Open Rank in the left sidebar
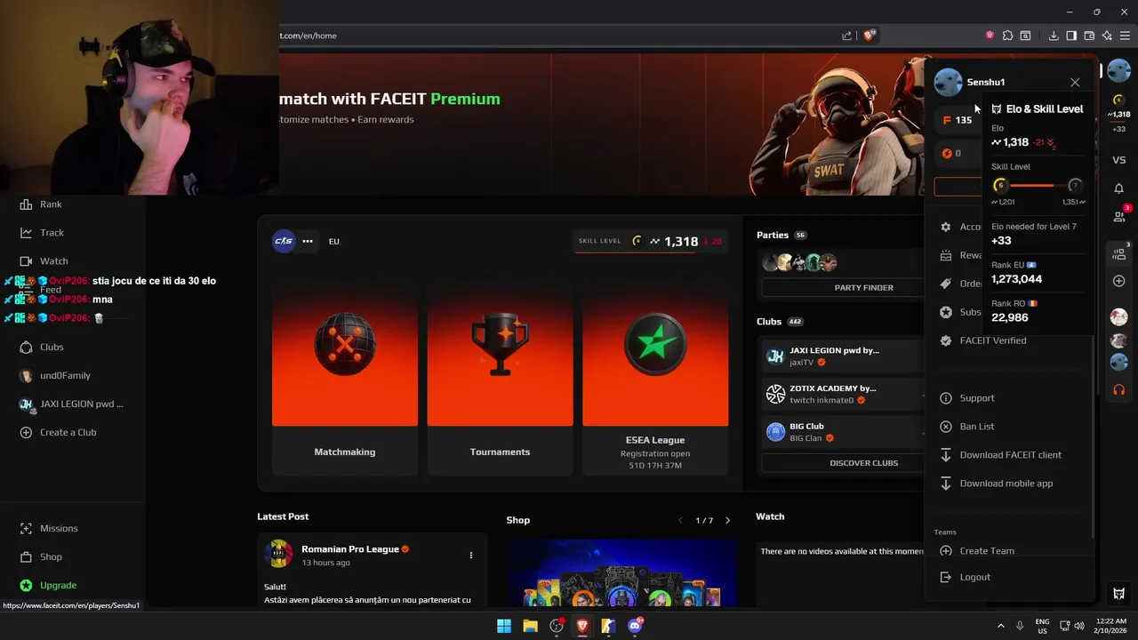The height and width of the screenshot is (640, 1138). [40, 204]
